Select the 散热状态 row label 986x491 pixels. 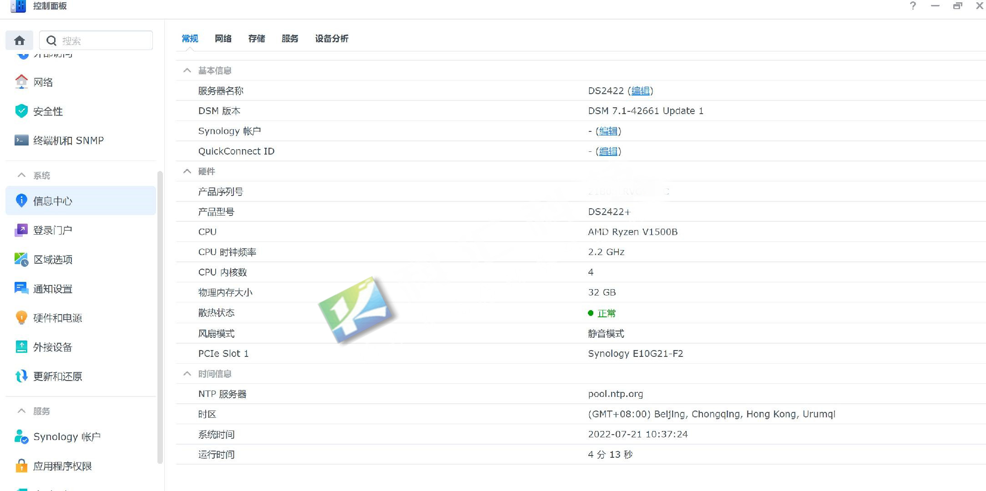[x=216, y=313]
